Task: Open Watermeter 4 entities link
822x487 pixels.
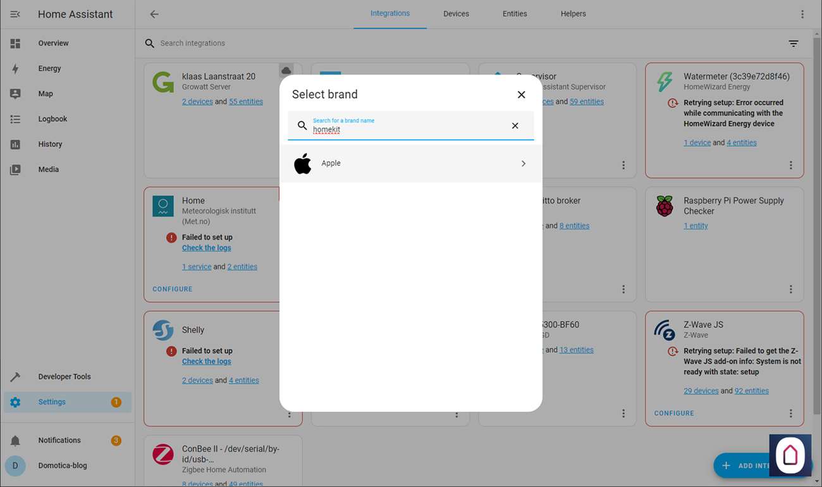Action: pos(742,142)
